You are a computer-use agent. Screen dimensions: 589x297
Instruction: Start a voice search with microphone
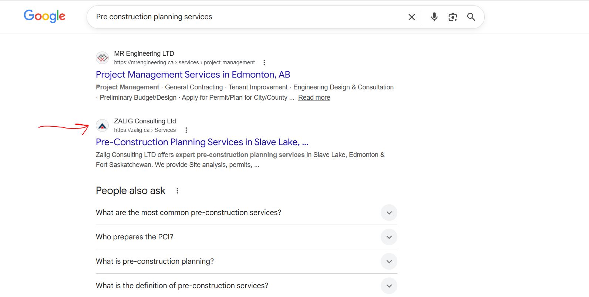(434, 17)
